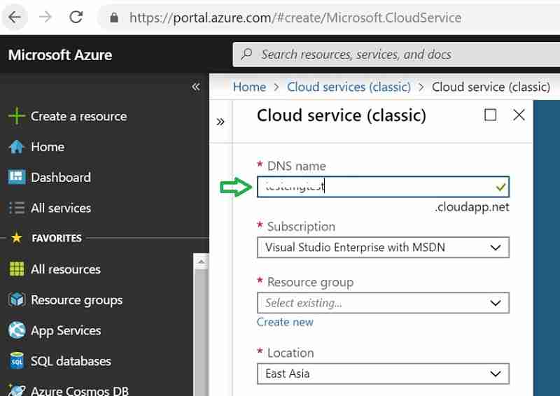This screenshot has height=396, width=560.
Task: Open App Services in the sidebar
Action: coord(66,331)
